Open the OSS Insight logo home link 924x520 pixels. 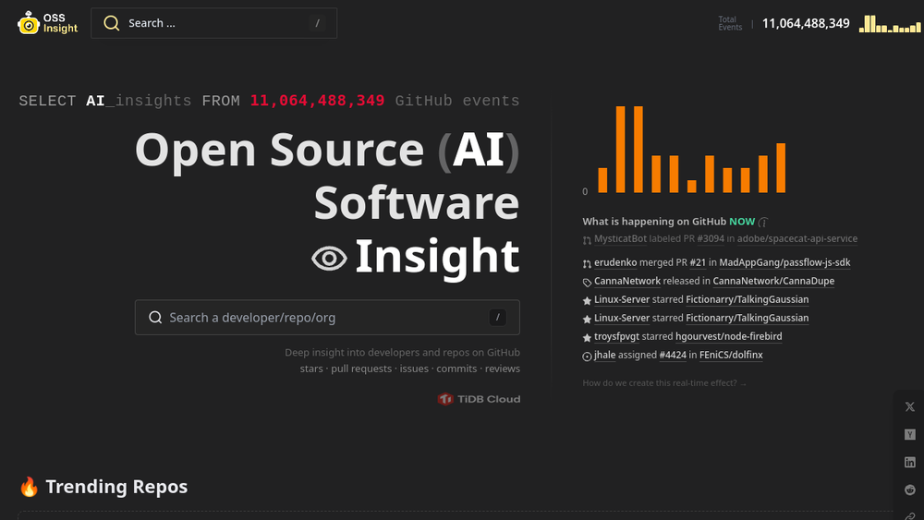pyautogui.click(x=47, y=23)
